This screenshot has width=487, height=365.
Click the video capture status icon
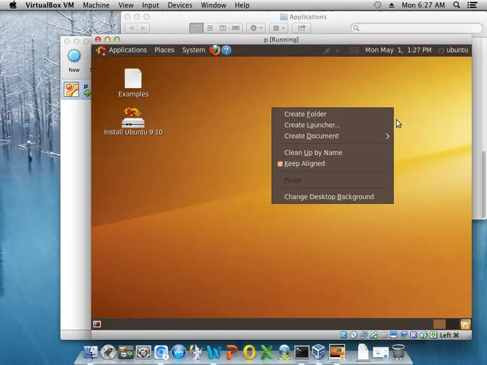pyautogui.click(x=403, y=335)
